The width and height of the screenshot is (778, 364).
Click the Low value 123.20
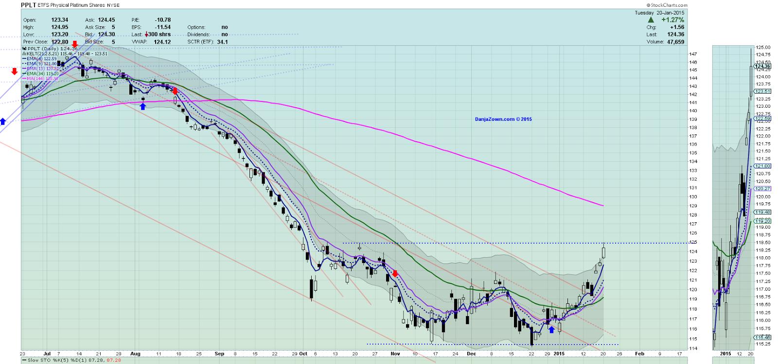tap(60, 34)
